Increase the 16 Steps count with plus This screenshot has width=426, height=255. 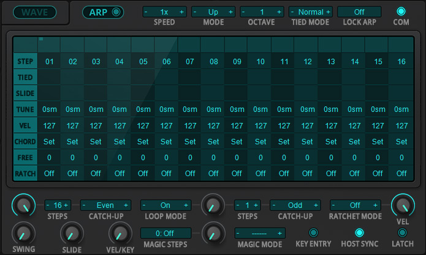(x=66, y=205)
